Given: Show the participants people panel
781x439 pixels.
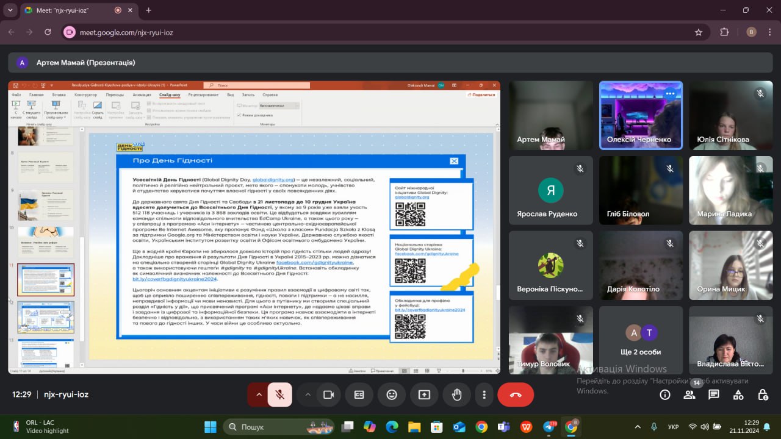Looking at the screenshot, I should point(689,394).
